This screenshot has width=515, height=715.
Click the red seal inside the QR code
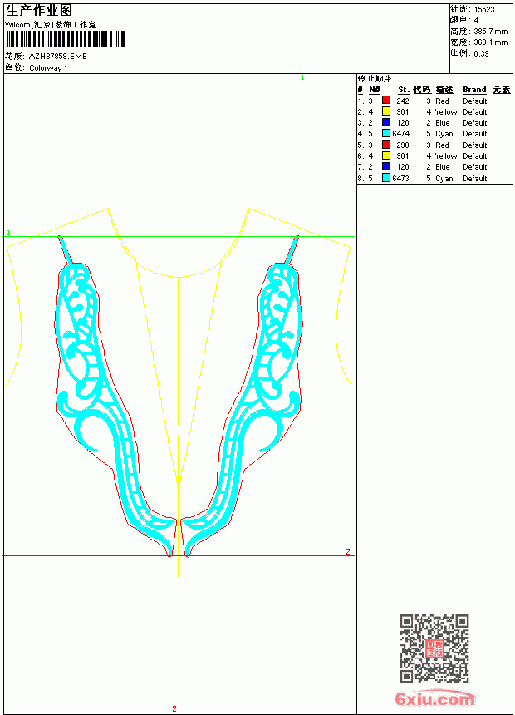(x=434, y=648)
